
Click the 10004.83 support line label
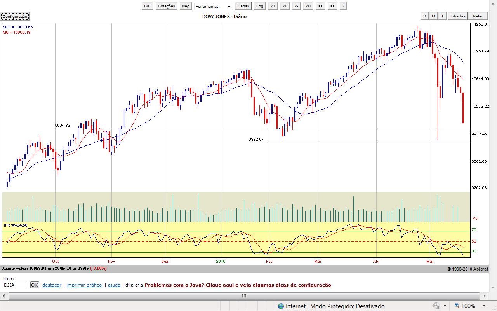(61, 126)
